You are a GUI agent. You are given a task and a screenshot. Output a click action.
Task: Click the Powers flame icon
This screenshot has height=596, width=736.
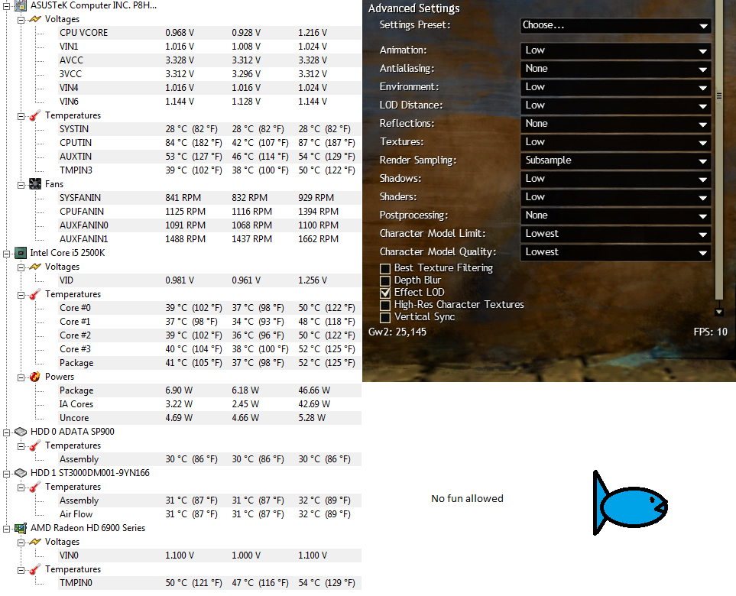coord(34,377)
